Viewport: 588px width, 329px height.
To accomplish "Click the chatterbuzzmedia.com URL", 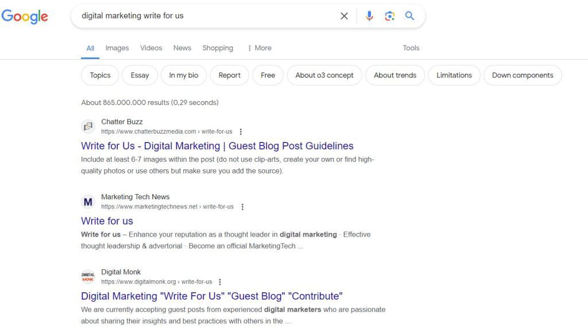I will point(167,131).
